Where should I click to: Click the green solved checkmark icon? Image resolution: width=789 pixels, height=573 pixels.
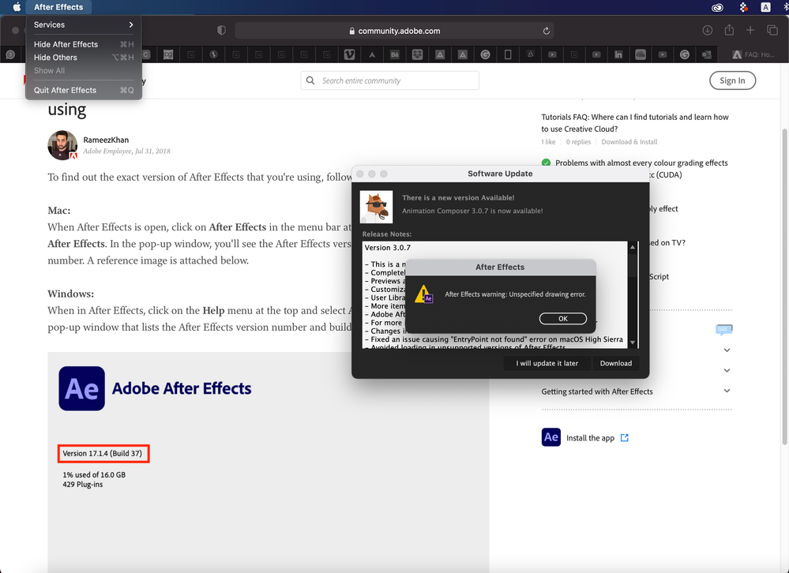click(546, 163)
